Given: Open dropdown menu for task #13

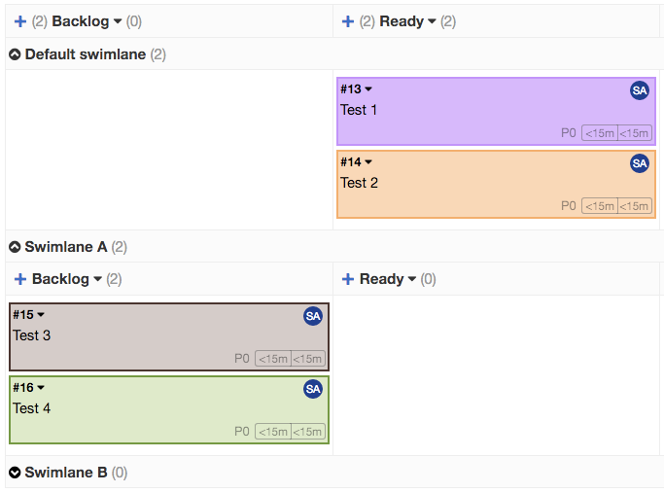Looking at the screenshot, I should click(x=368, y=89).
